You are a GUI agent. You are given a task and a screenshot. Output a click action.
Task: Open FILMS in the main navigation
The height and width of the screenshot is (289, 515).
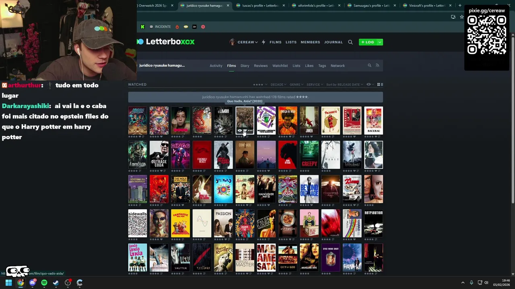click(276, 42)
